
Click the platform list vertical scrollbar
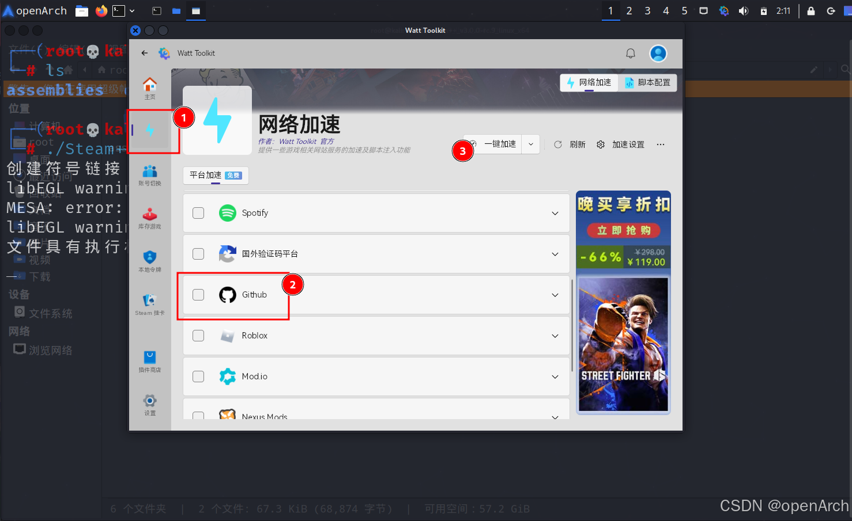tap(572, 325)
